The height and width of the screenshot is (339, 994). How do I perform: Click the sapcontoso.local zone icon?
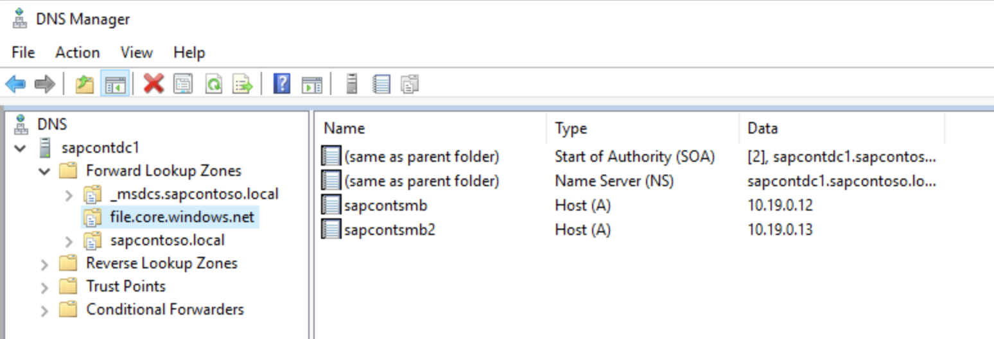(x=92, y=240)
